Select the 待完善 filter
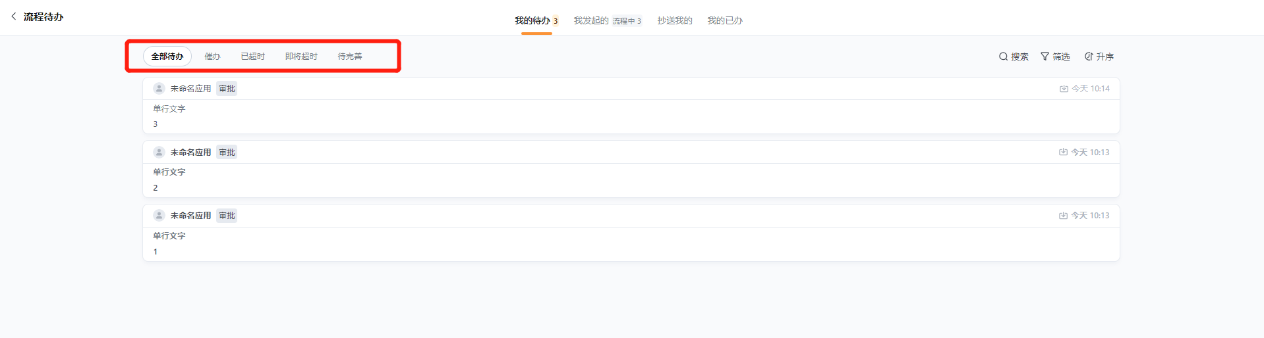This screenshot has height=338, width=1264. tap(350, 57)
